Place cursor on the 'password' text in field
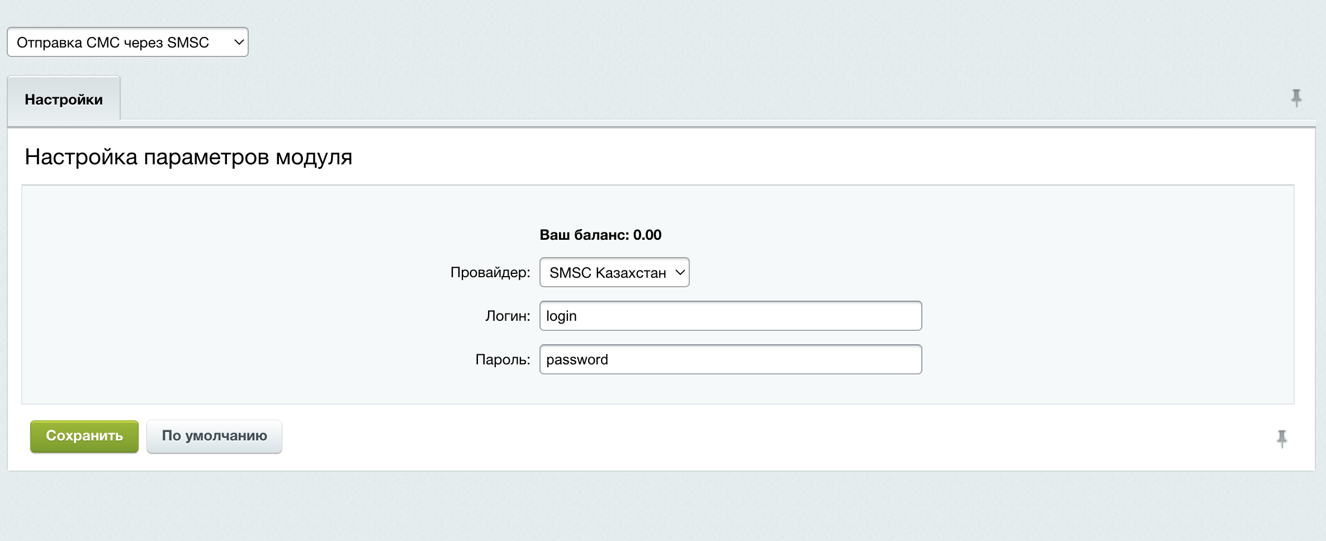Screen dimensions: 1326x541 (577, 360)
